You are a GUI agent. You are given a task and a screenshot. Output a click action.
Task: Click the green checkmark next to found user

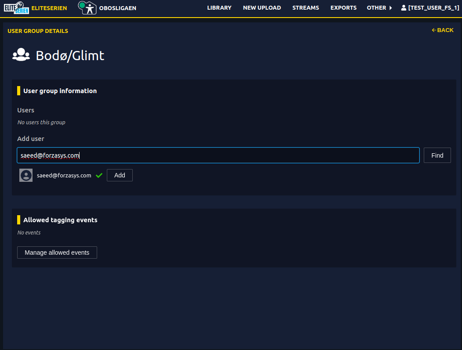[x=99, y=175]
